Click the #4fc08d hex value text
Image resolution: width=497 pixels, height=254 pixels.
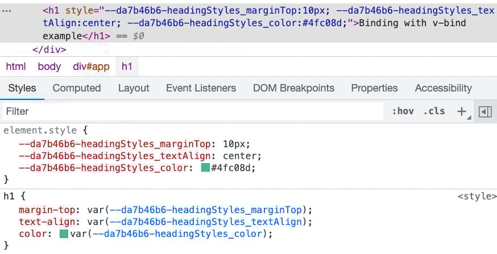point(231,168)
